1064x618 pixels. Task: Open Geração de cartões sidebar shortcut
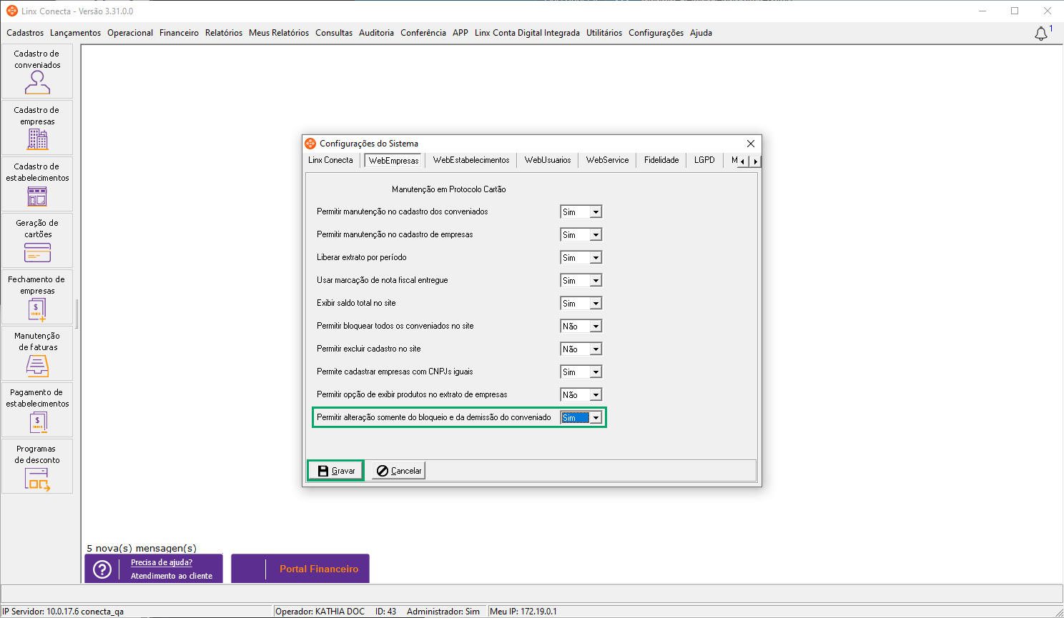point(37,241)
